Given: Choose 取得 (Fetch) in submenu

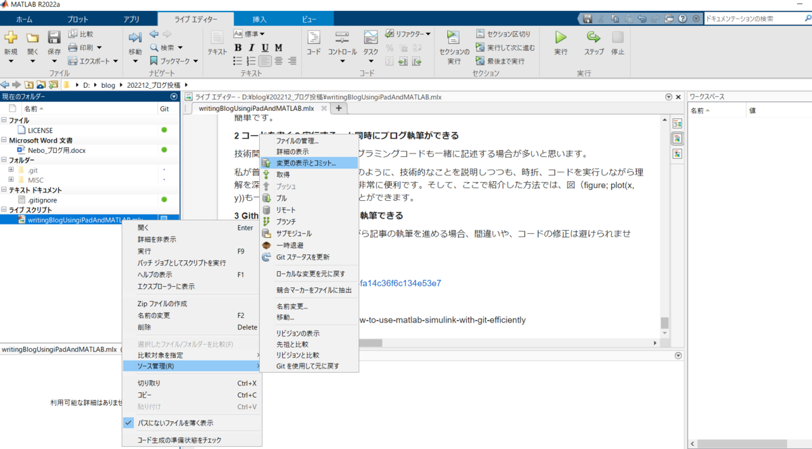Looking at the screenshot, I should coord(309,174).
